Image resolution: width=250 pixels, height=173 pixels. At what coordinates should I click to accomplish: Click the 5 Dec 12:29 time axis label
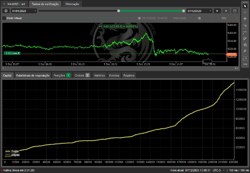(x=143, y=64)
